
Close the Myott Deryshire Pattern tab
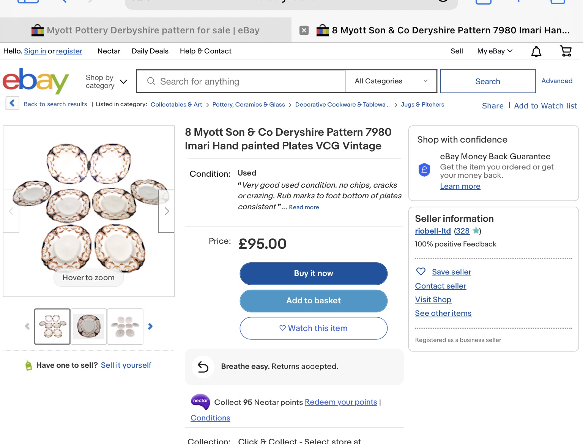pos(304,30)
